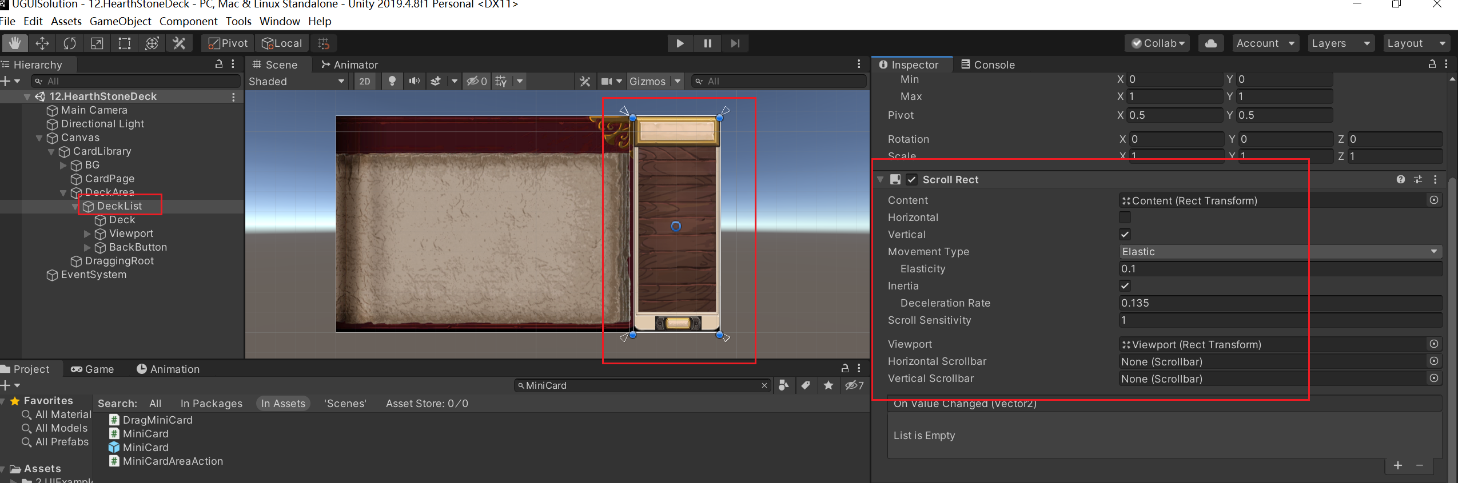1458x483 pixels.
Task: Open scene camera settings
Action: click(611, 81)
